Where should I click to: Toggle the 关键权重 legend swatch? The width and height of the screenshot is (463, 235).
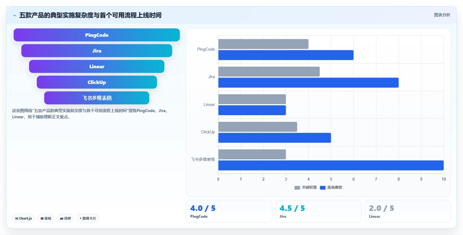297,187
